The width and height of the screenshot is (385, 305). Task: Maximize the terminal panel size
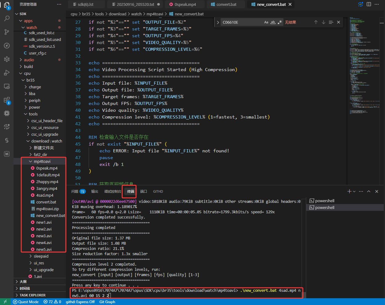pos(369,191)
